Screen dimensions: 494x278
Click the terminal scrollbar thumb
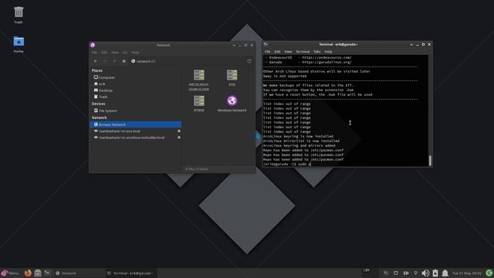coord(430,161)
